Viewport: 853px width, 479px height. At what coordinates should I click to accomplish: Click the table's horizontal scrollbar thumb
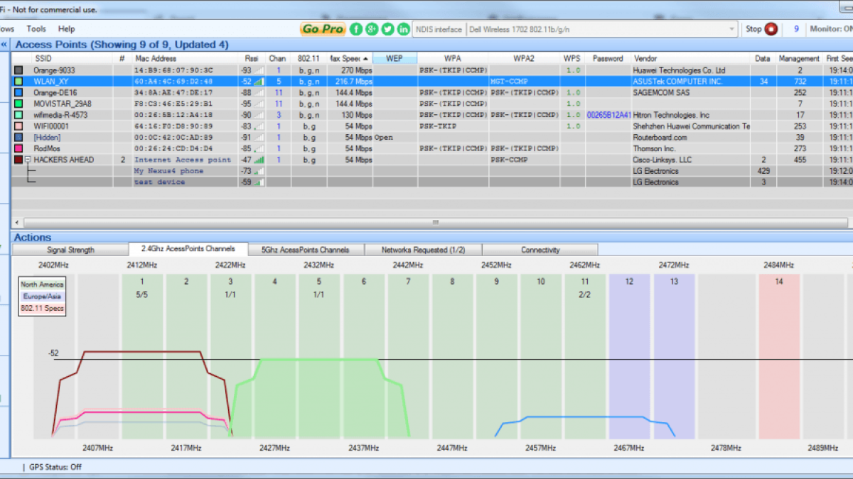coord(435,222)
